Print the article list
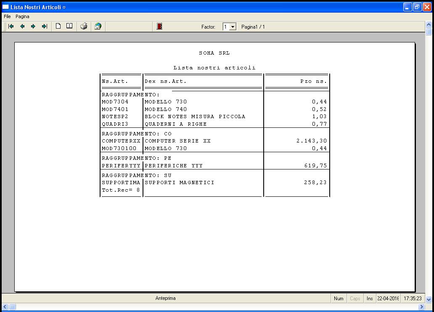434x312 pixels. point(84,26)
